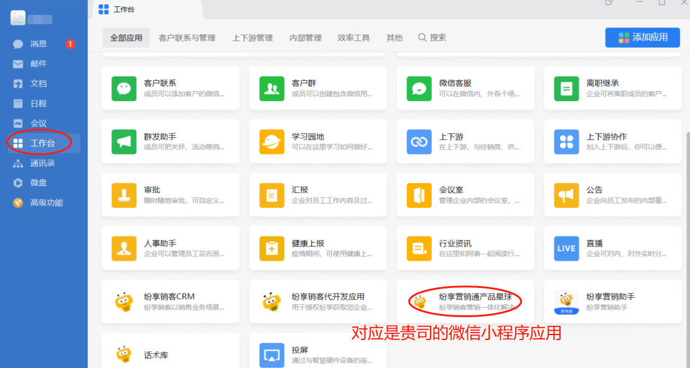Switch to the 上下游管理 tab
Image resolution: width=690 pixels, height=368 pixels.
[253, 38]
